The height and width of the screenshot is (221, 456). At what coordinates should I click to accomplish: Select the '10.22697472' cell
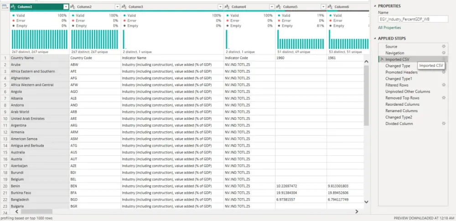pyautogui.click(x=301, y=186)
